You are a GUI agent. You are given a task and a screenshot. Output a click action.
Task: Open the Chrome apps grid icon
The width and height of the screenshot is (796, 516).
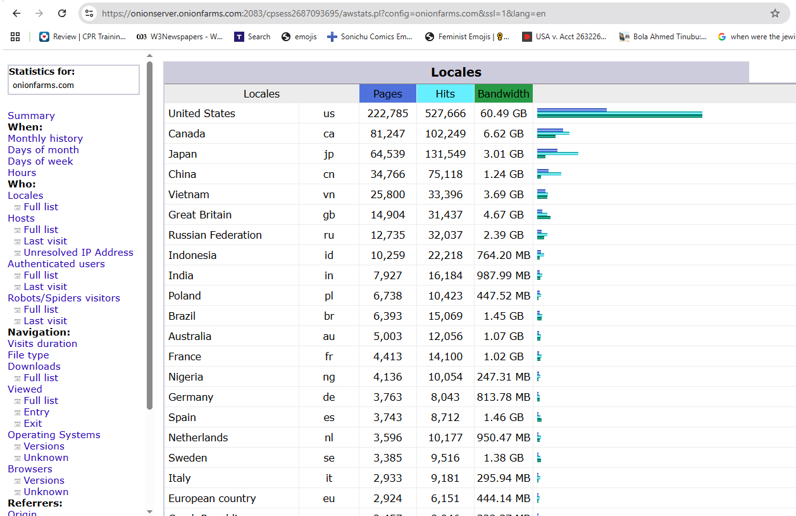click(15, 37)
